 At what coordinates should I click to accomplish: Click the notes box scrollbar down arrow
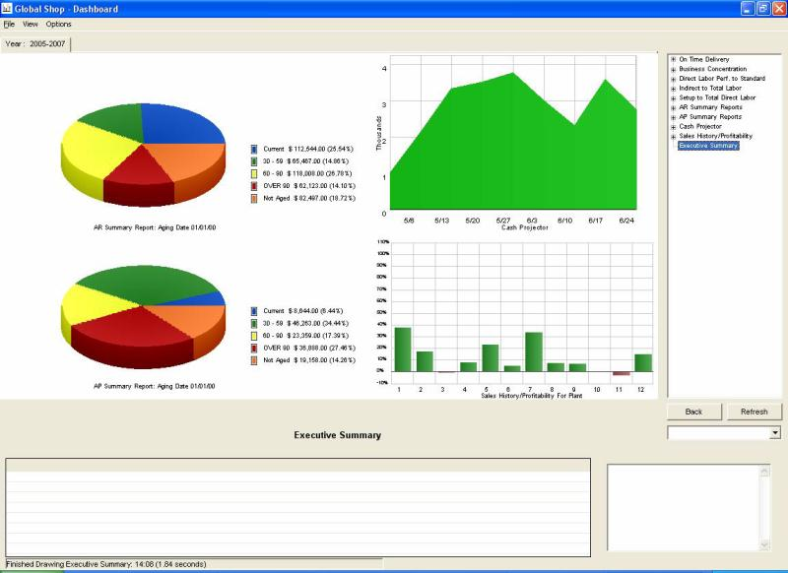[x=765, y=544]
